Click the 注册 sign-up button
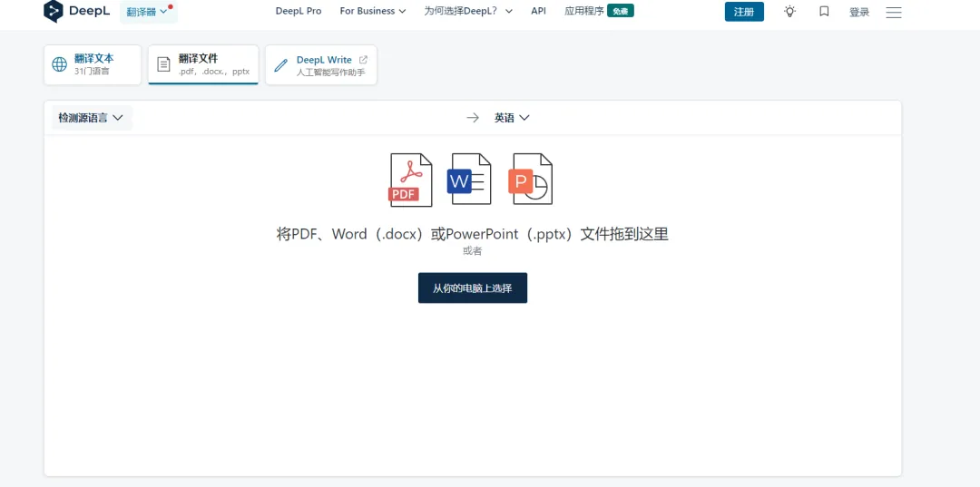 tap(744, 11)
